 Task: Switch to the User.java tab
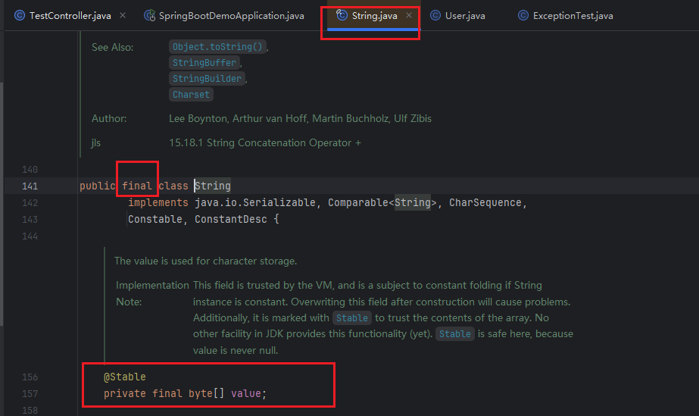(x=465, y=16)
